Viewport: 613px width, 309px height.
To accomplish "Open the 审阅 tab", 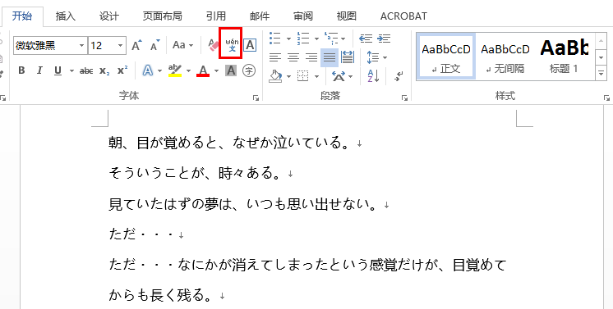I will tap(303, 16).
